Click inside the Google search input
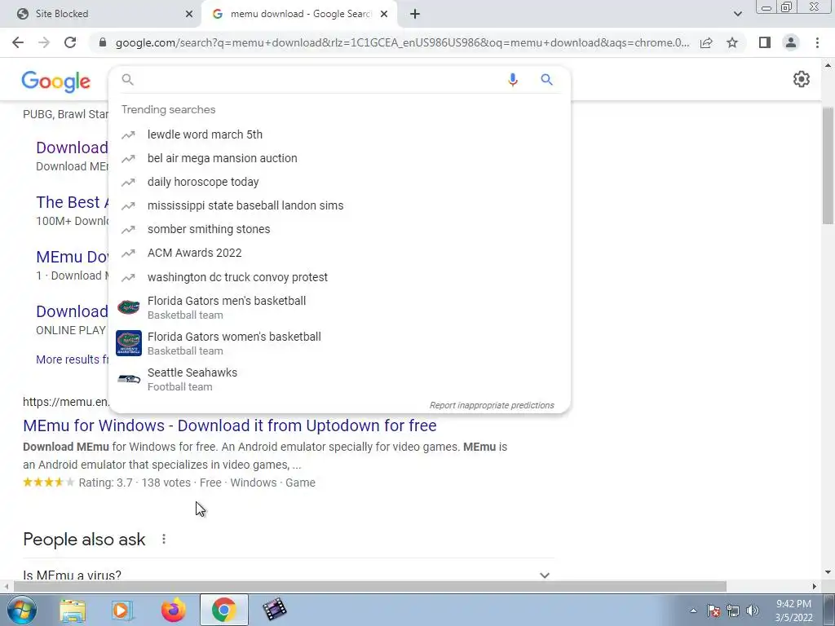The image size is (835, 626). click(320, 80)
